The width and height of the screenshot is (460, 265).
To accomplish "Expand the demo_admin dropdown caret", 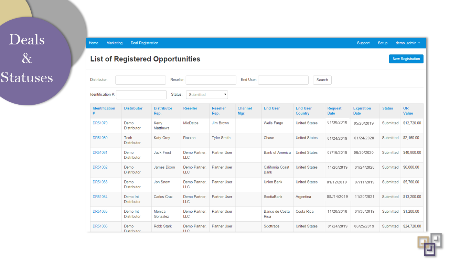I will click(x=419, y=43).
